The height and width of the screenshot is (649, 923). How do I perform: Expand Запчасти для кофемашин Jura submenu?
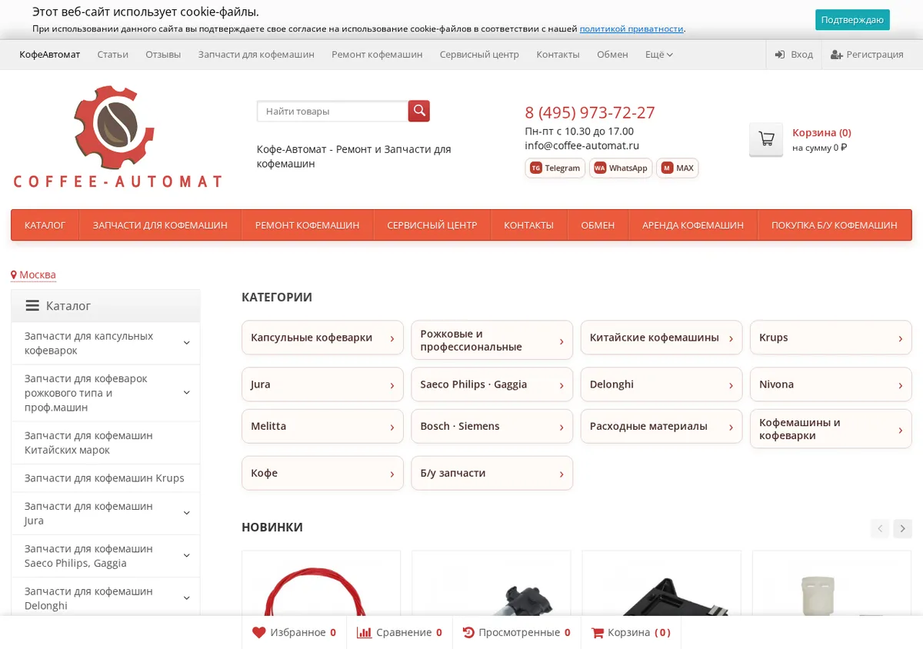(x=186, y=513)
